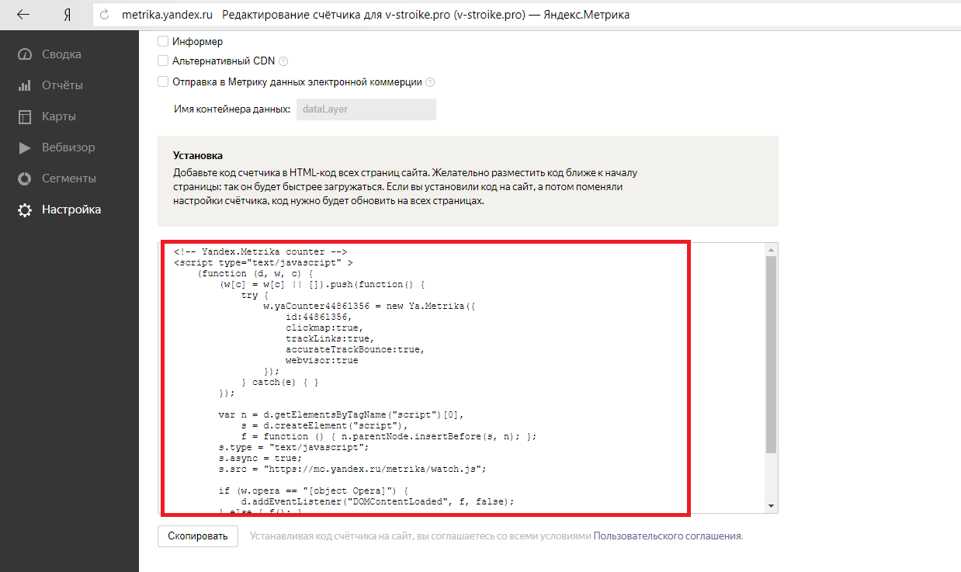Click scroll-up arrow of code box
This screenshot has height=572, width=961.
pos(771,250)
